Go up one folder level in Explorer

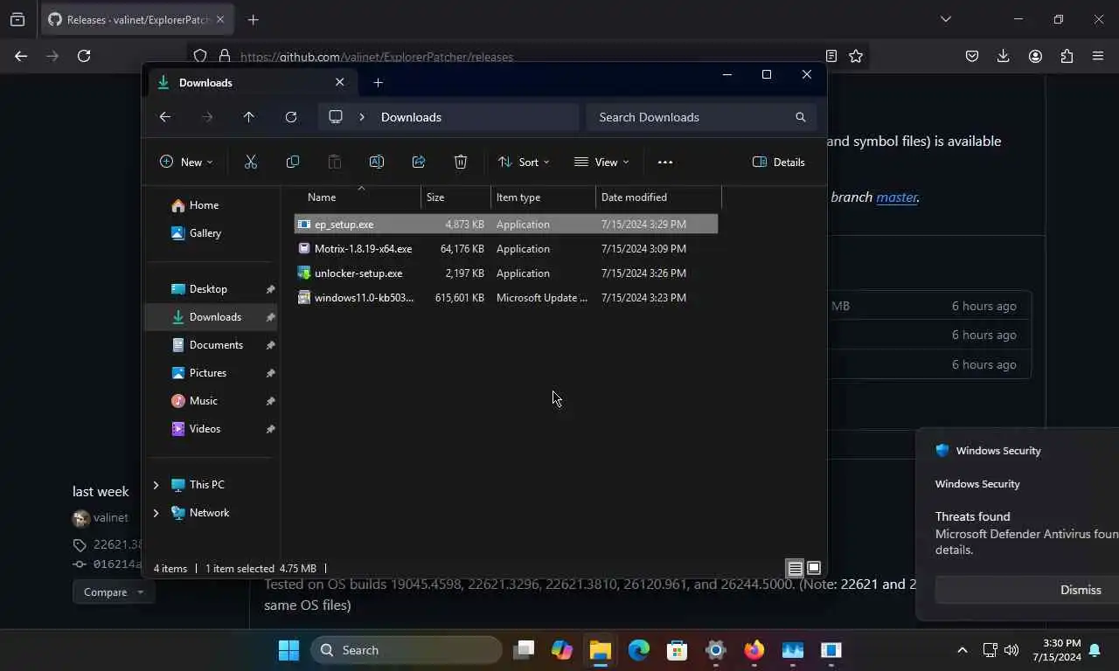[x=249, y=117]
